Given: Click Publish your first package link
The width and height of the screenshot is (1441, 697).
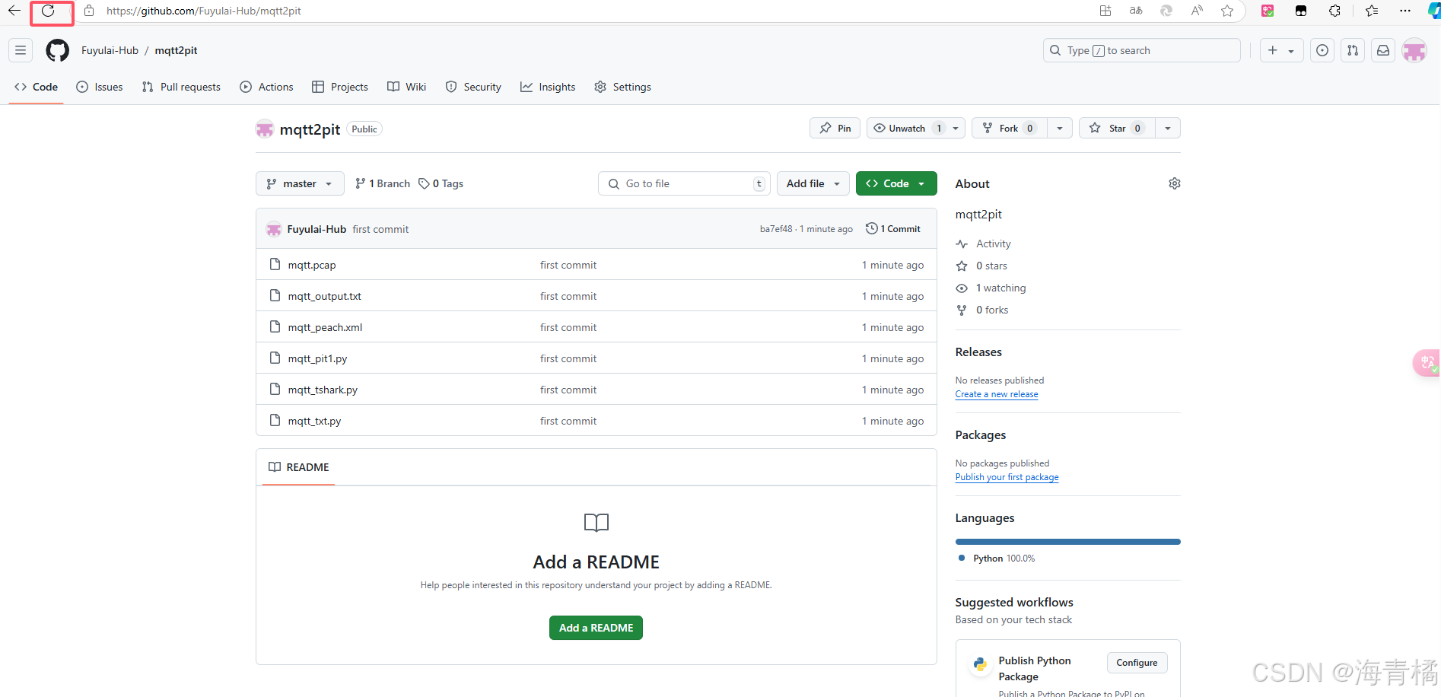Looking at the screenshot, I should point(1007,477).
